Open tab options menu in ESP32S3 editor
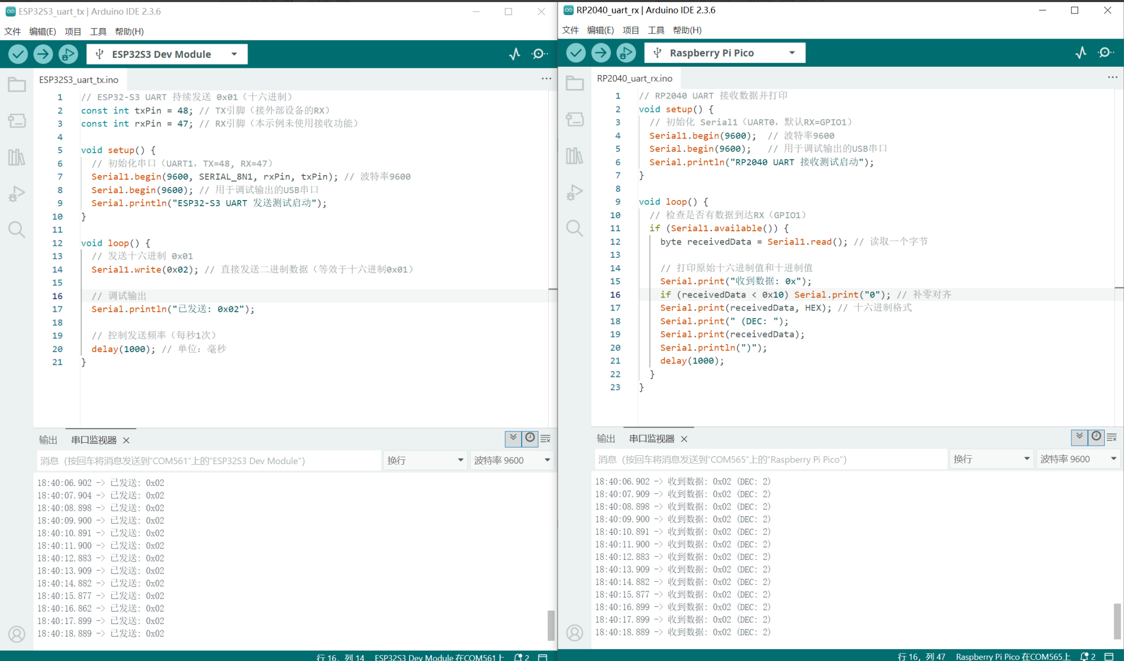Image resolution: width=1124 pixels, height=661 pixels. point(546,79)
